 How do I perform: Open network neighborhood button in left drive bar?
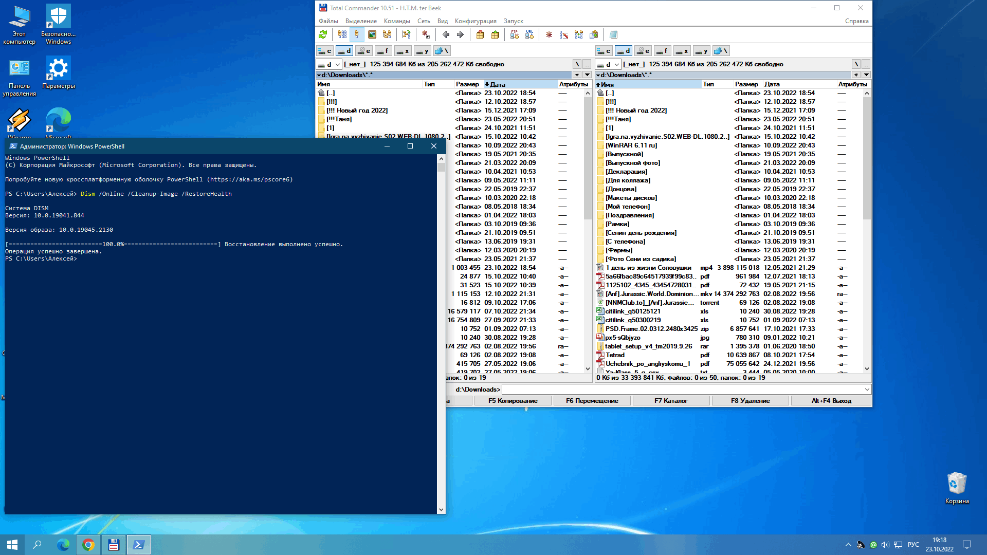[442, 51]
